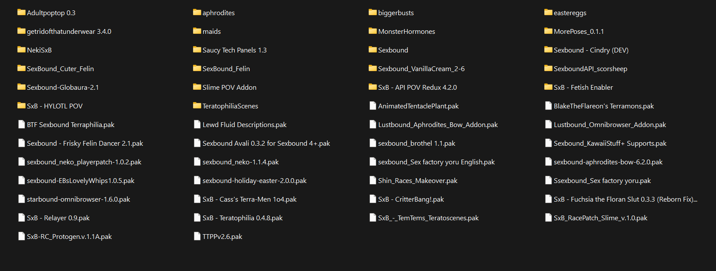Select the 'SxB - Fetish Enabler' folder name
Viewport: 716px width, 271px height.
click(x=583, y=88)
